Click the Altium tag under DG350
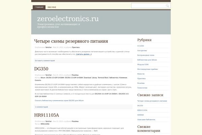The image size is (202, 135). (x=43, y=78)
